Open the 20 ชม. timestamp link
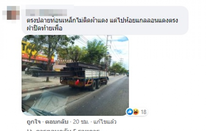The height and width of the screenshot is (131, 206). click(81, 122)
